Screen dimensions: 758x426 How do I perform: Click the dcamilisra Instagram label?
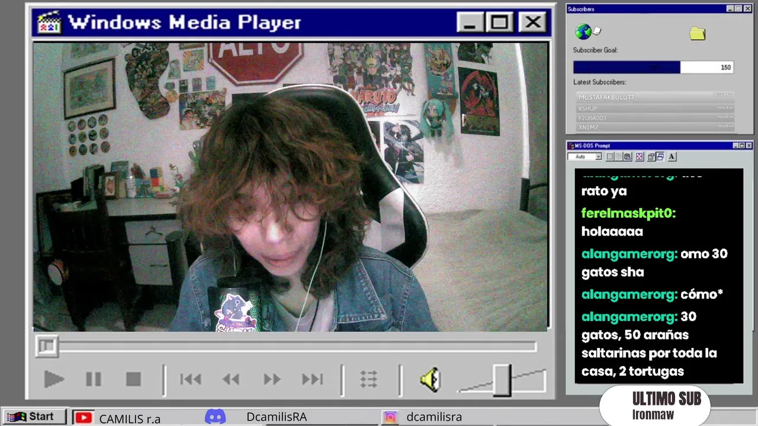pos(434,417)
